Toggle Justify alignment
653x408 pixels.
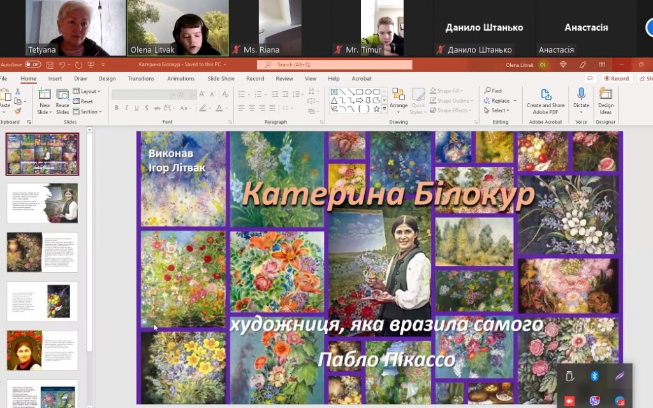click(x=272, y=108)
